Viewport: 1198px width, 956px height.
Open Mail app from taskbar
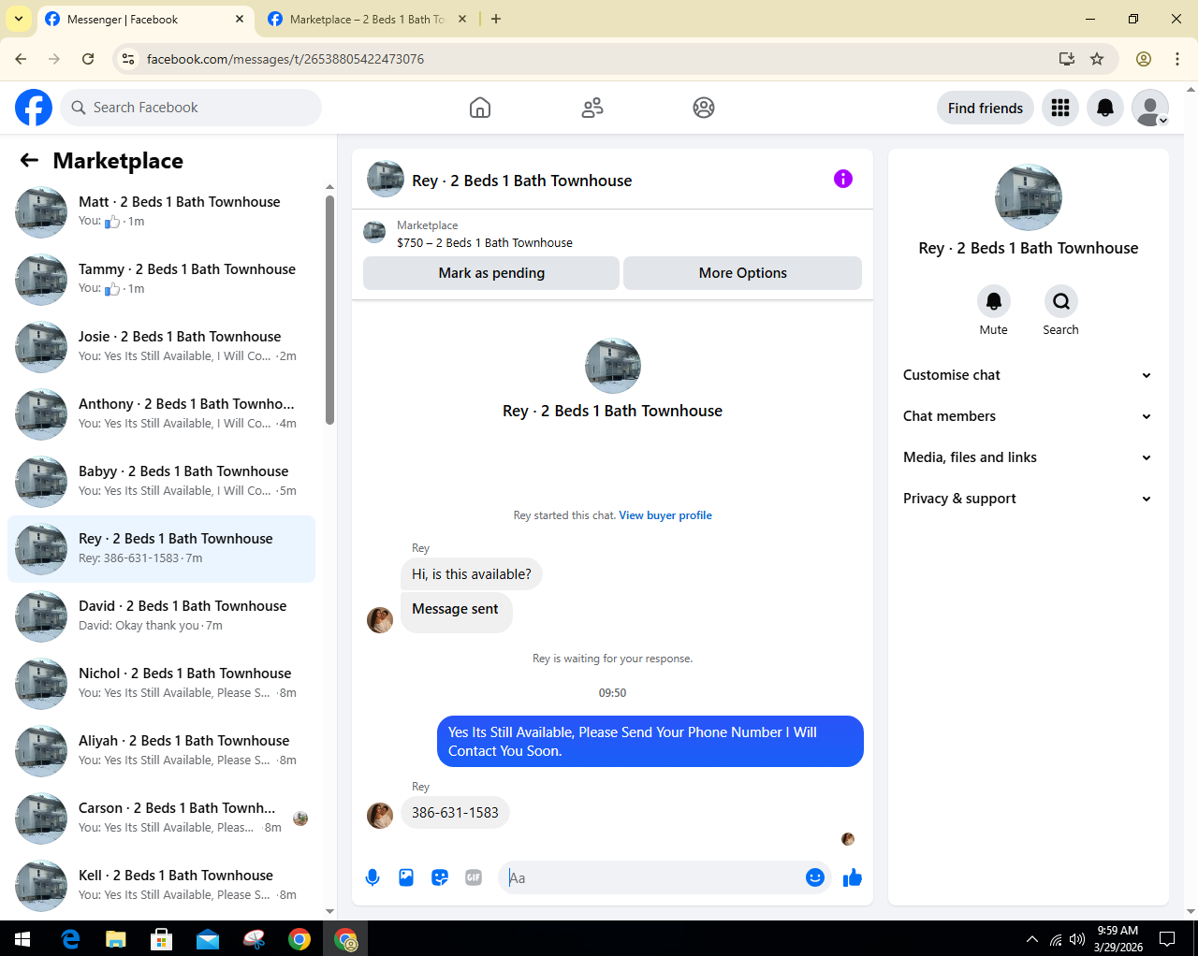pos(208,938)
